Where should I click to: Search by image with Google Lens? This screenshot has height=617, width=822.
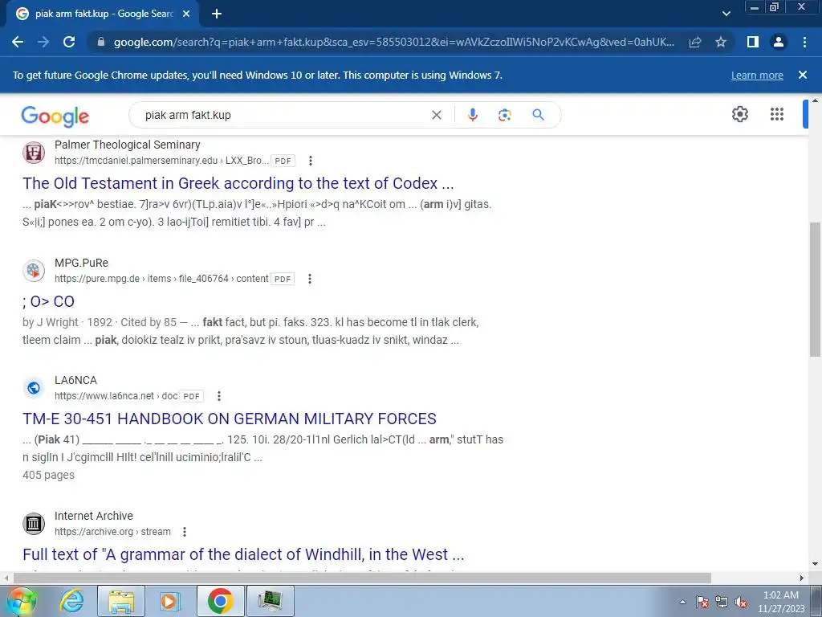coord(504,115)
